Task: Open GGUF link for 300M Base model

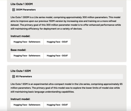Action: [57, 56]
